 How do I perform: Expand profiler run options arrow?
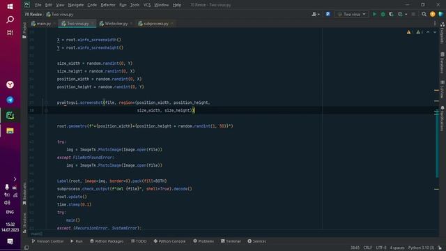coord(406,14)
